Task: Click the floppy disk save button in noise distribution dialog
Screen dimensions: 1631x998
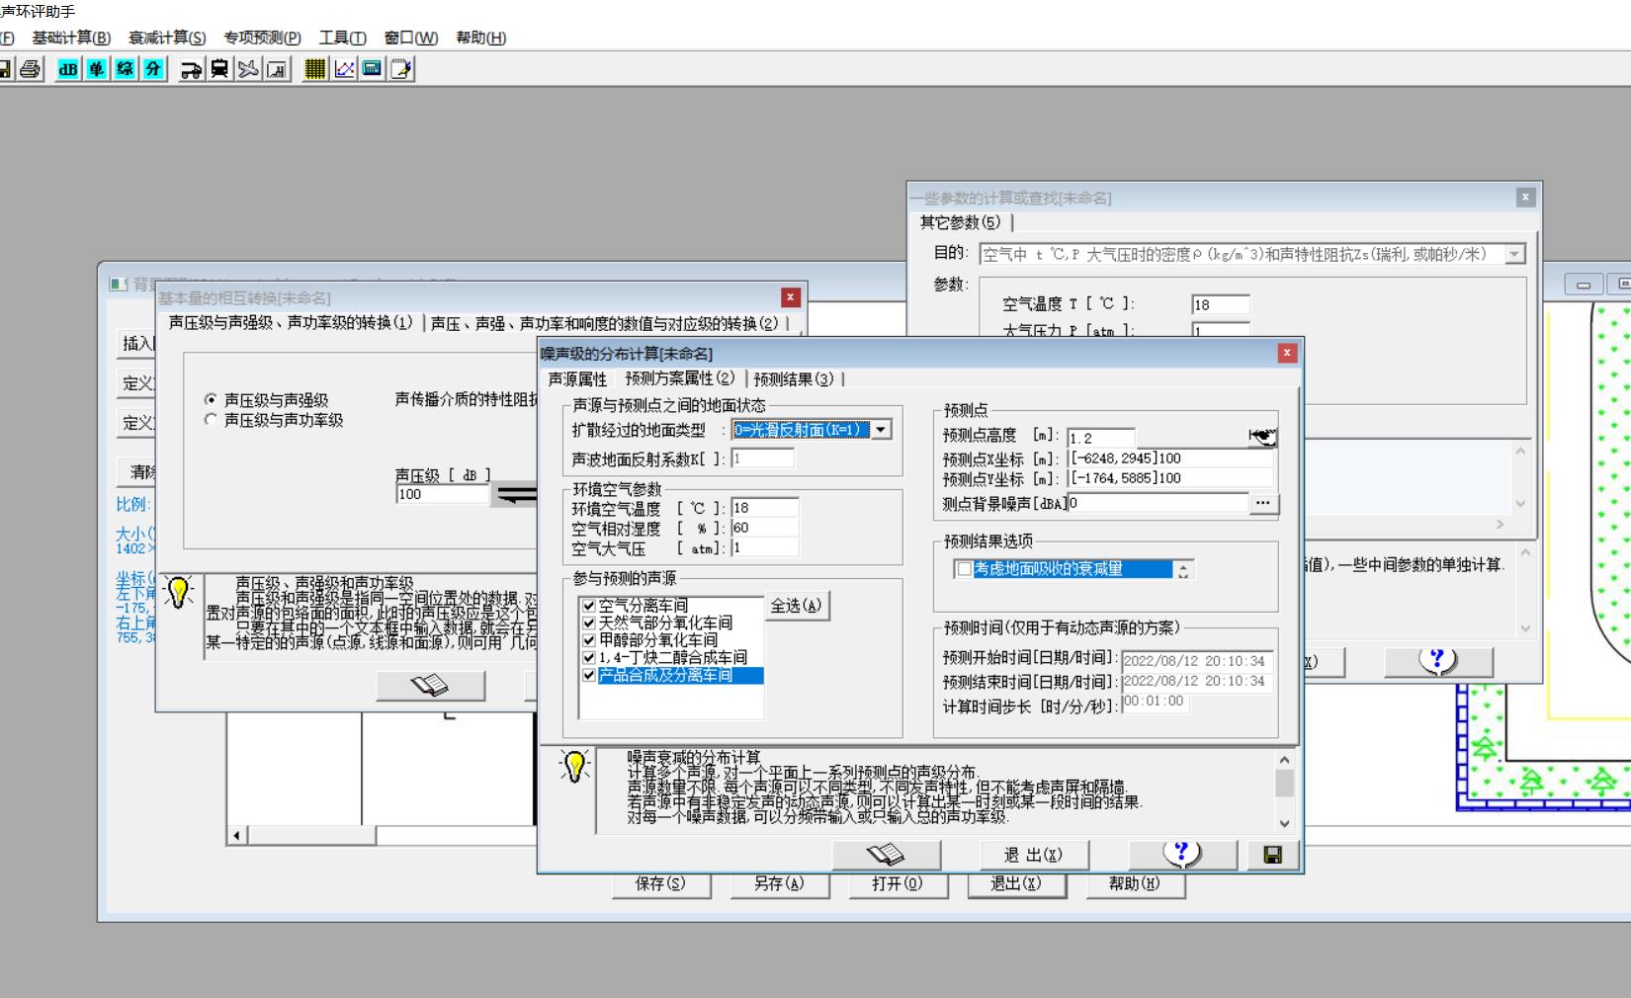Action: pyautogui.click(x=1272, y=855)
